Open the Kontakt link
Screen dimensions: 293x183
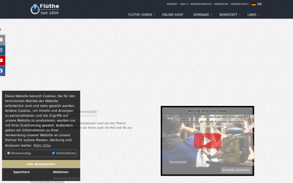(x=172, y=4)
